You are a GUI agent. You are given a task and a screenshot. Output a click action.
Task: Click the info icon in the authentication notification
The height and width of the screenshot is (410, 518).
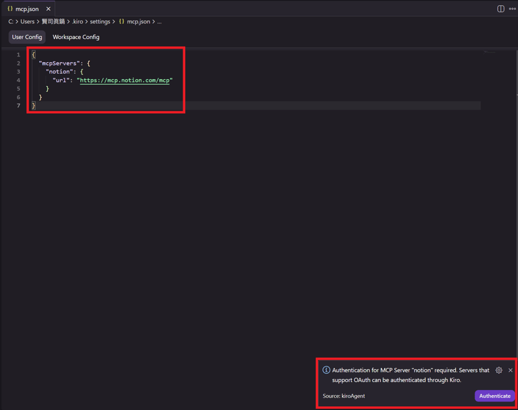325,370
